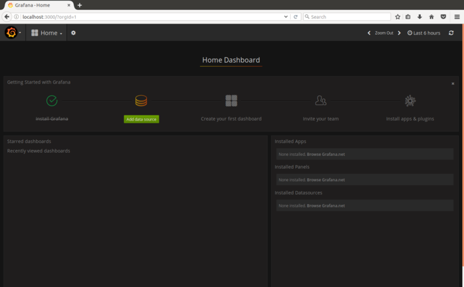Viewport: 464px width, 287px height.
Task: Click Getting Started with Grafana title
Action: point(39,82)
